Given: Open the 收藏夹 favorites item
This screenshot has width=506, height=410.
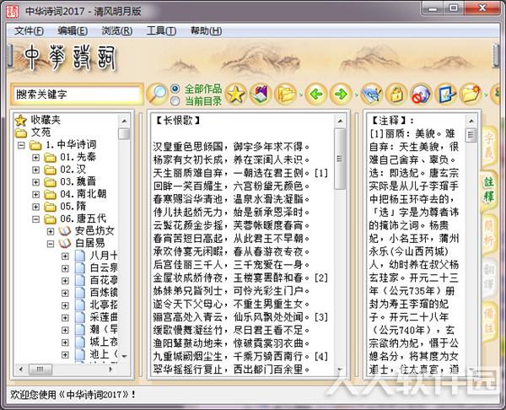Looking at the screenshot, I should (46, 120).
